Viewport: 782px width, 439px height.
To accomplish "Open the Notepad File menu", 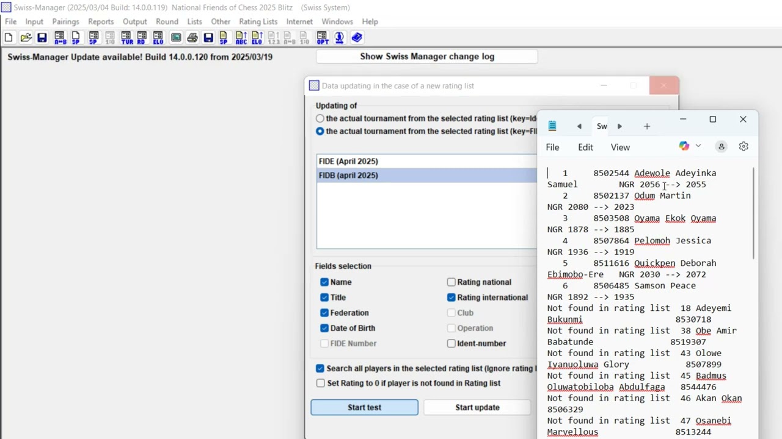I will pyautogui.click(x=552, y=147).
